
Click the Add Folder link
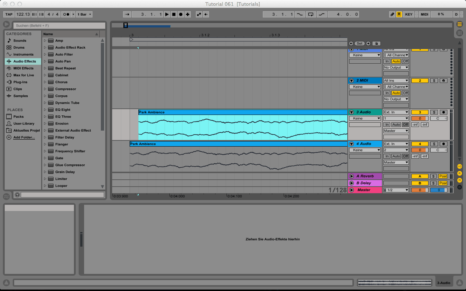pyautogui.click(x=24, y=137)
